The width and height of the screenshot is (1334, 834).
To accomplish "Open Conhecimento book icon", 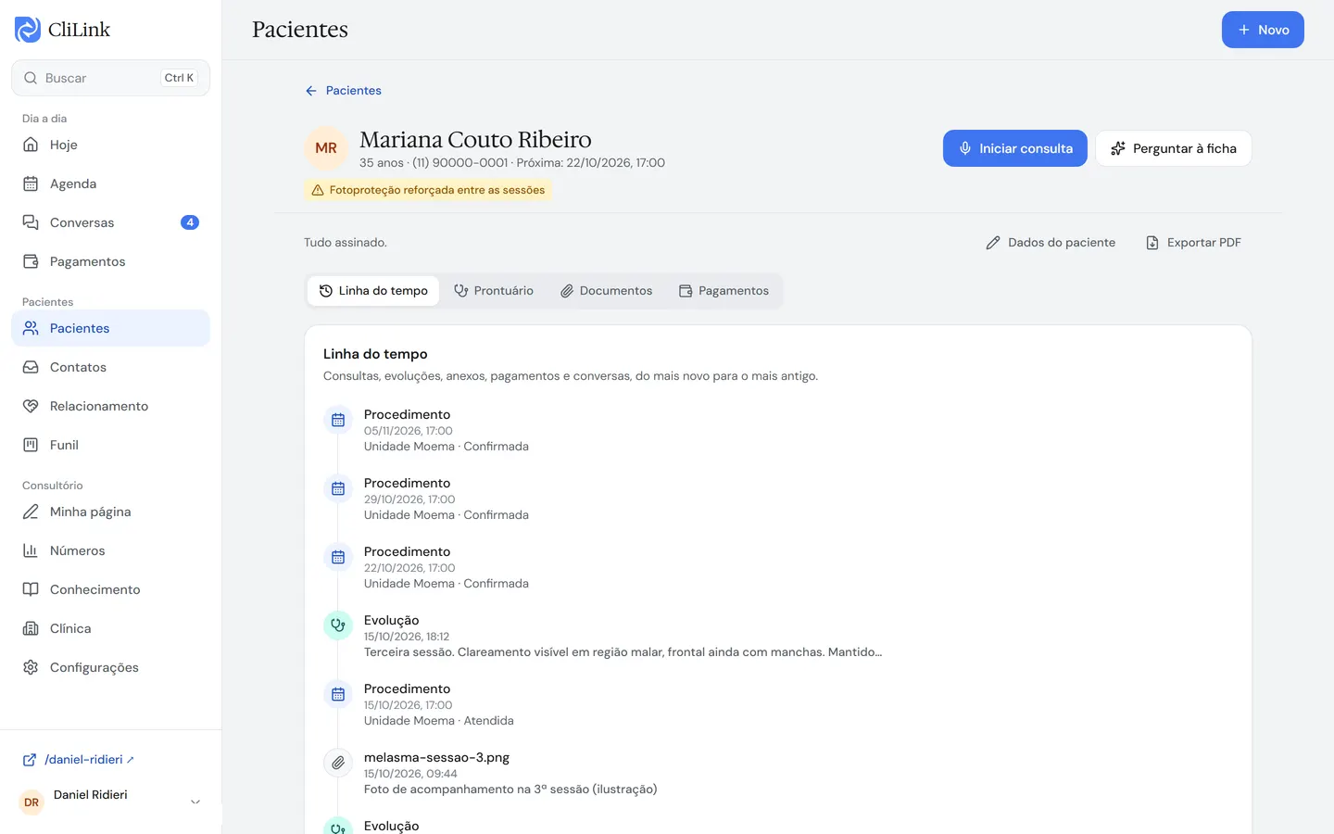I will (31, 589).
